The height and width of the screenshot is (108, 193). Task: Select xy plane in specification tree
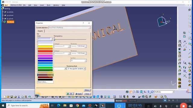tap(10, 12)
